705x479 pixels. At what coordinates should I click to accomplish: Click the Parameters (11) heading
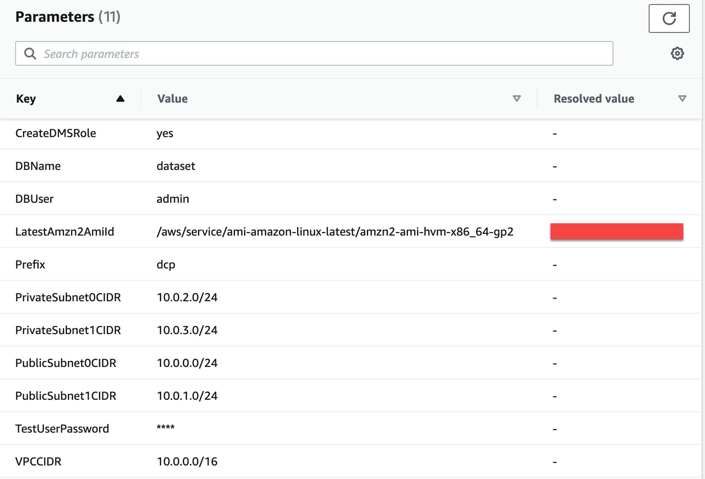point(68,17)
